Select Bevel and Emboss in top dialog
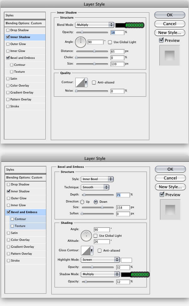 point(25,58)
